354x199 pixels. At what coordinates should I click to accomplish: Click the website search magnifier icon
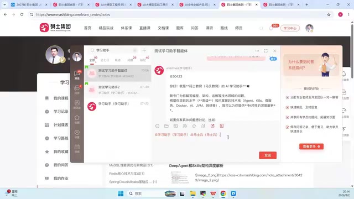click(261, 28)
